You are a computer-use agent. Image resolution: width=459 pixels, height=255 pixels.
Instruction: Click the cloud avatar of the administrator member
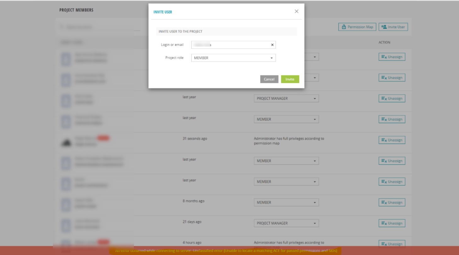(x=66, y=142)
